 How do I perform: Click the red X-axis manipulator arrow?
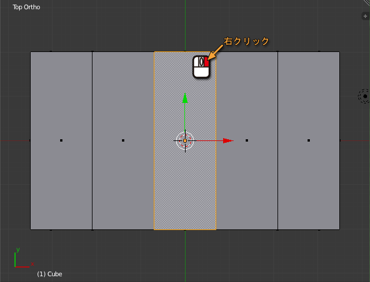(x=228, y=140)
